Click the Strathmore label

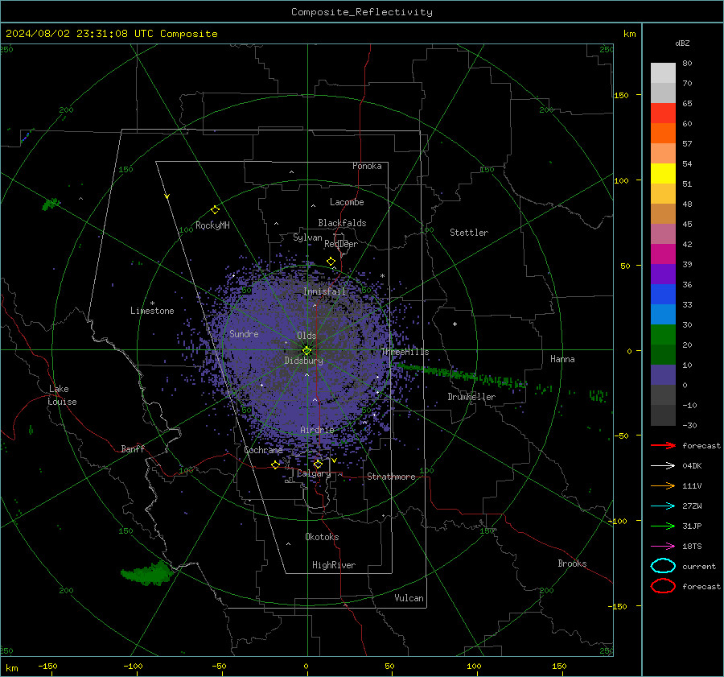pos(391,477)
